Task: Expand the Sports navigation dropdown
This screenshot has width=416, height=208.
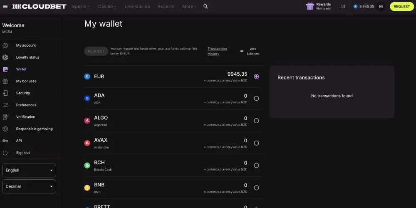Action: pyautogui.click(x=81, y=7)
